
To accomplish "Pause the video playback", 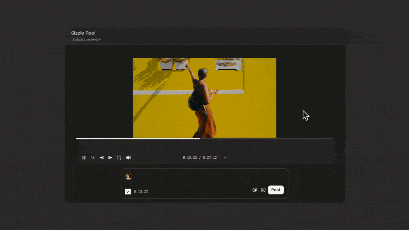I will coord(84,158).
